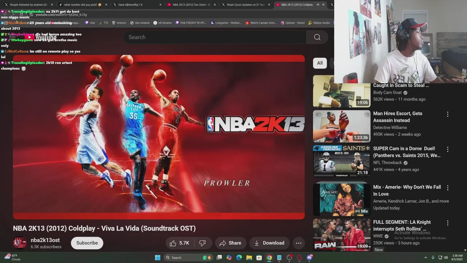
Task: Open File Explorer from the taskbar
Action: tap(249, 258)
